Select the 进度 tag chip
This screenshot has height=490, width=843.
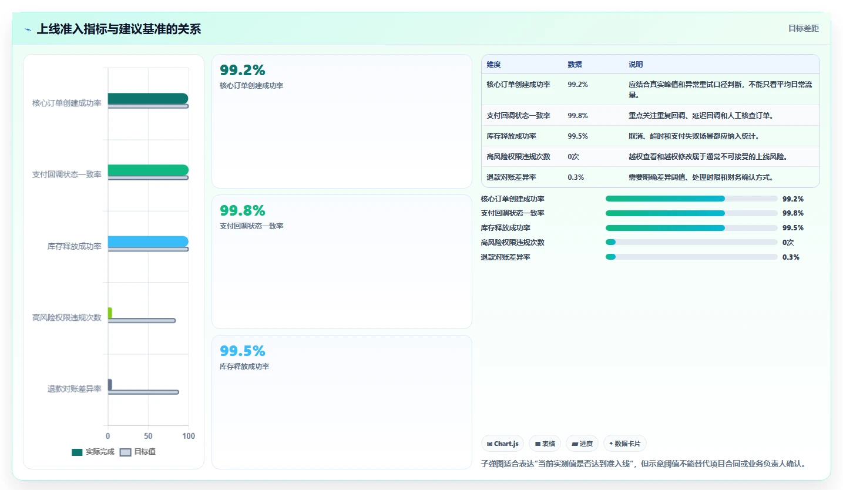[582, 444]
